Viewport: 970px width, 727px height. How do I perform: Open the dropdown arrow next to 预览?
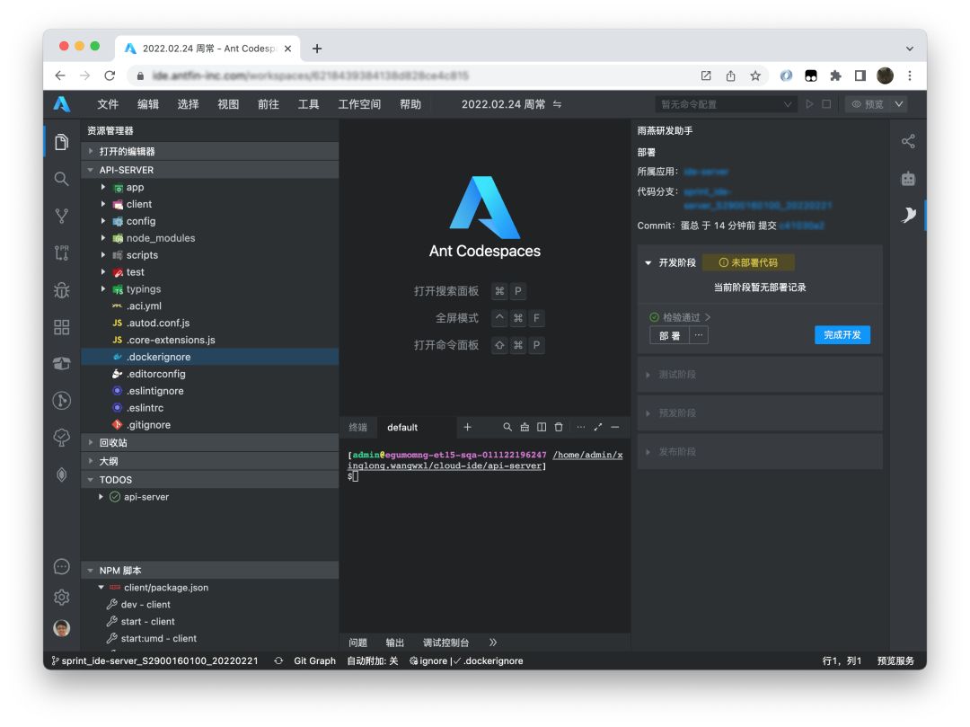tap(899, 104)
